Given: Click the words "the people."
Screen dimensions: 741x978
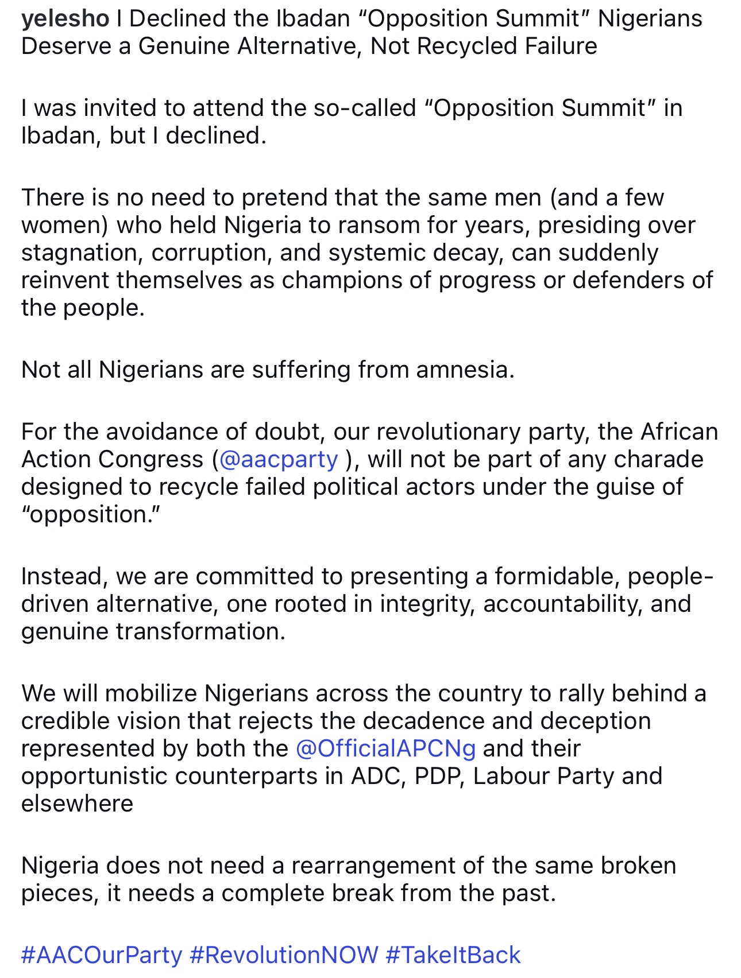Looking at the screenshot, I should (x=83, y=308).
